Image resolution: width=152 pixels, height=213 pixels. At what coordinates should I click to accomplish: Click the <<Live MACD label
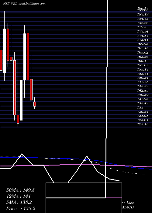pyautogui.click(x=128, y=205)
